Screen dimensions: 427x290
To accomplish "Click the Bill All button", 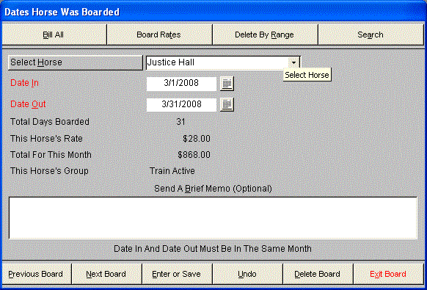I will point(54,35).
